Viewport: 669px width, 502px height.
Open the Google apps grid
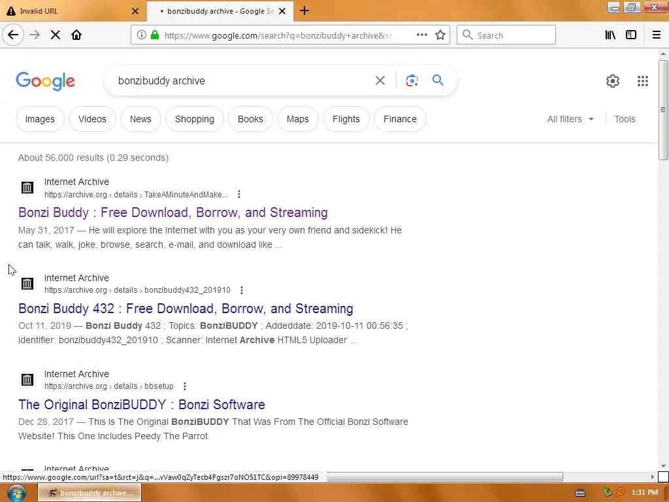(643, 80)
